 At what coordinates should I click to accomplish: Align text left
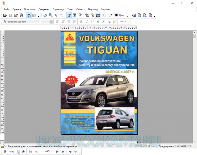click(x=57, y=22)
